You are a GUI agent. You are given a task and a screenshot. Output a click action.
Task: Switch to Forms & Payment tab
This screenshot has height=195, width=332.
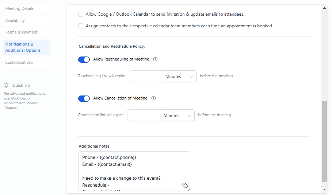[22, 32]
